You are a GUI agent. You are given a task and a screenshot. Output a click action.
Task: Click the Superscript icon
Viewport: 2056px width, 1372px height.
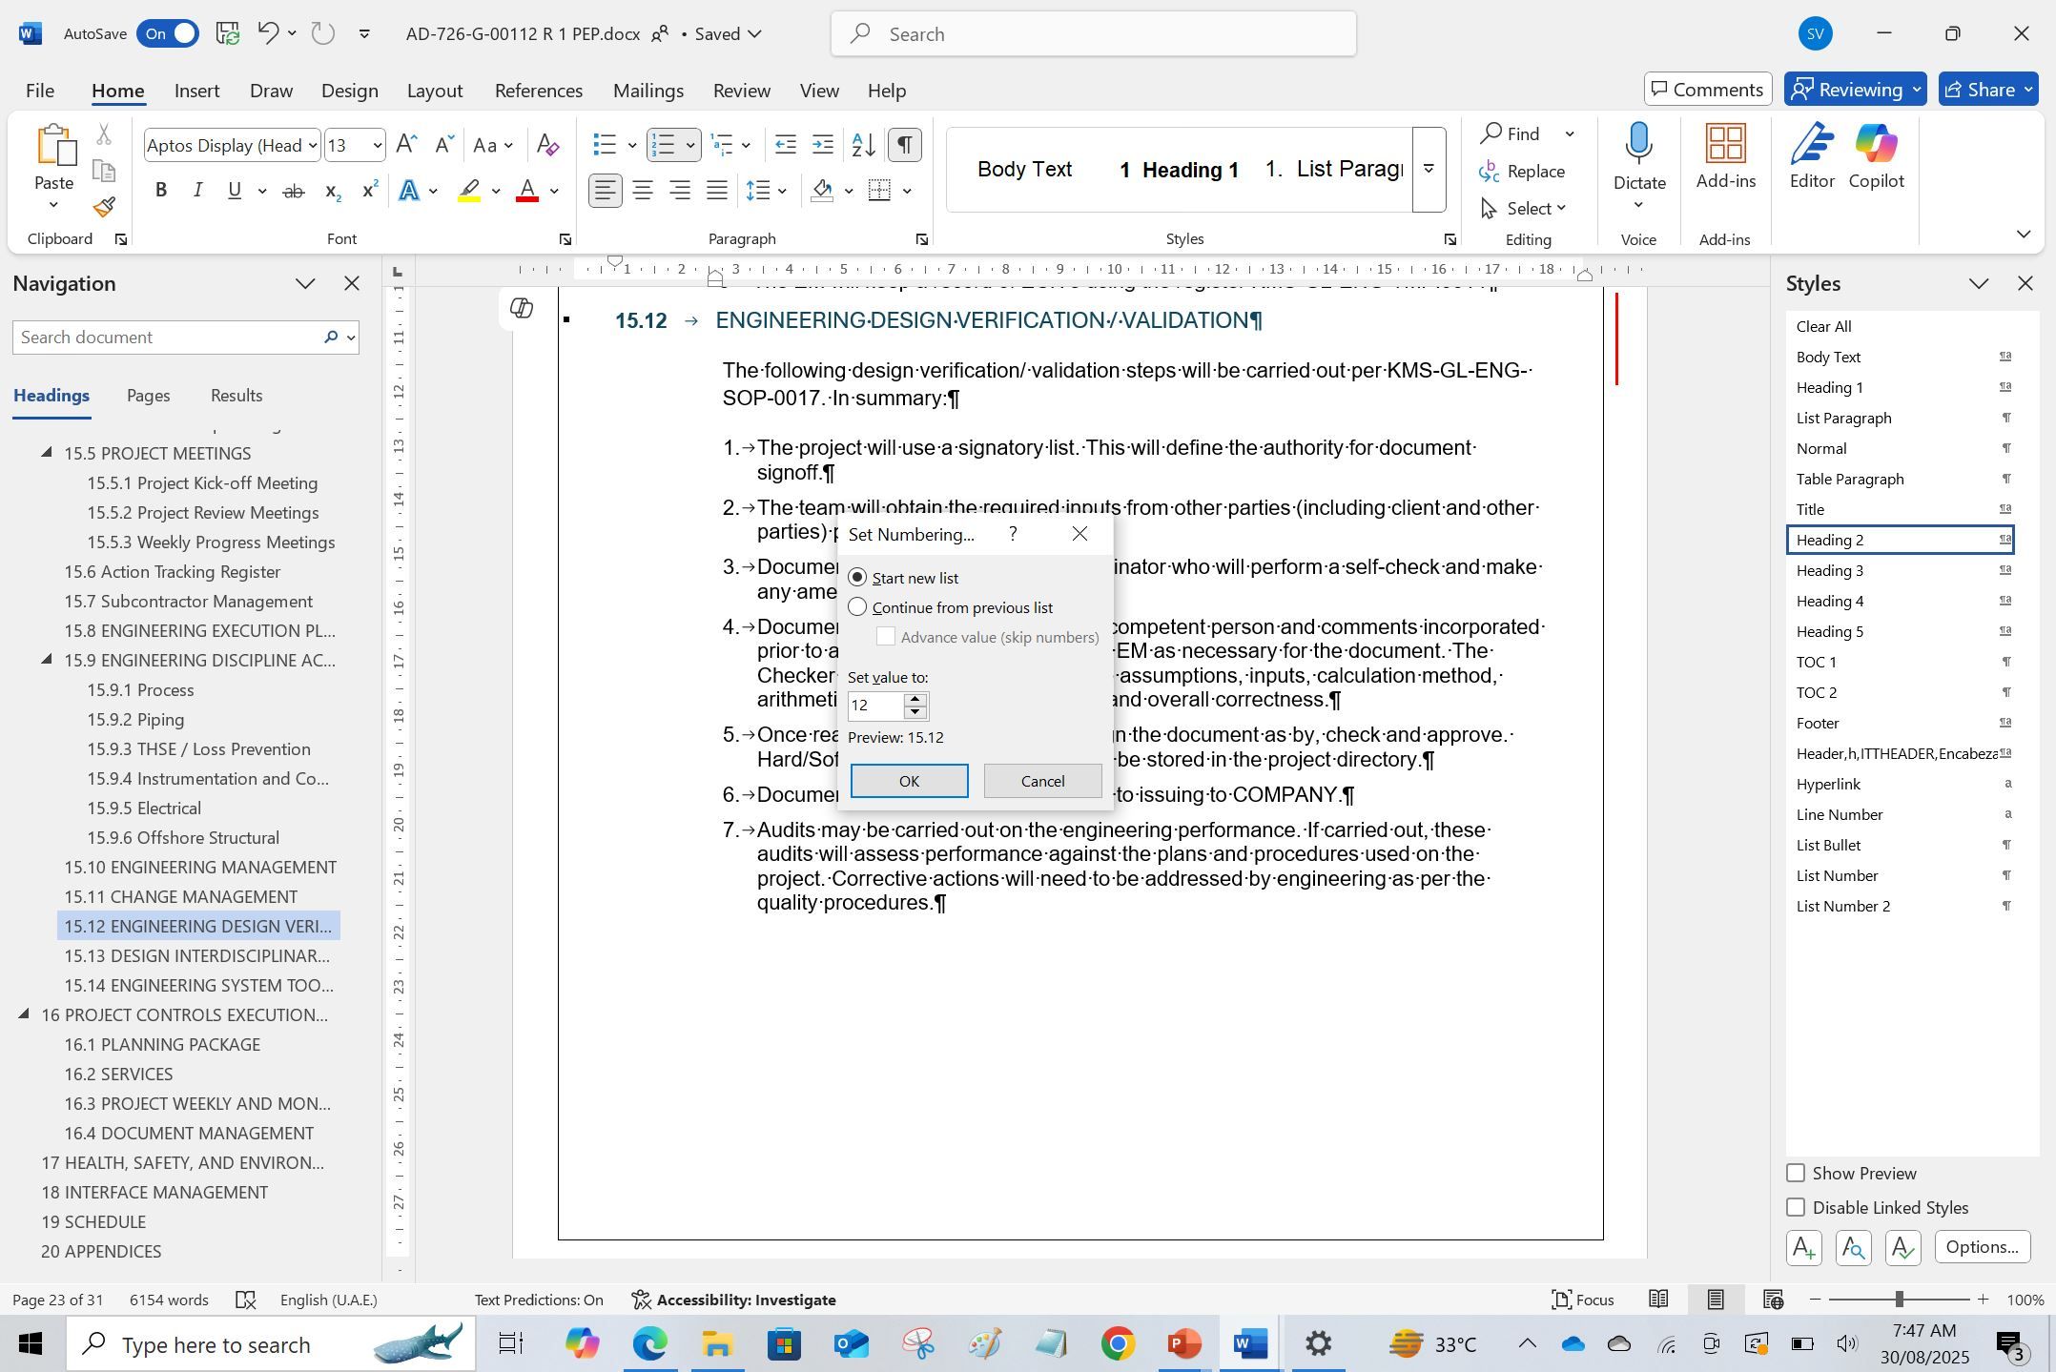tap(370, 191)
